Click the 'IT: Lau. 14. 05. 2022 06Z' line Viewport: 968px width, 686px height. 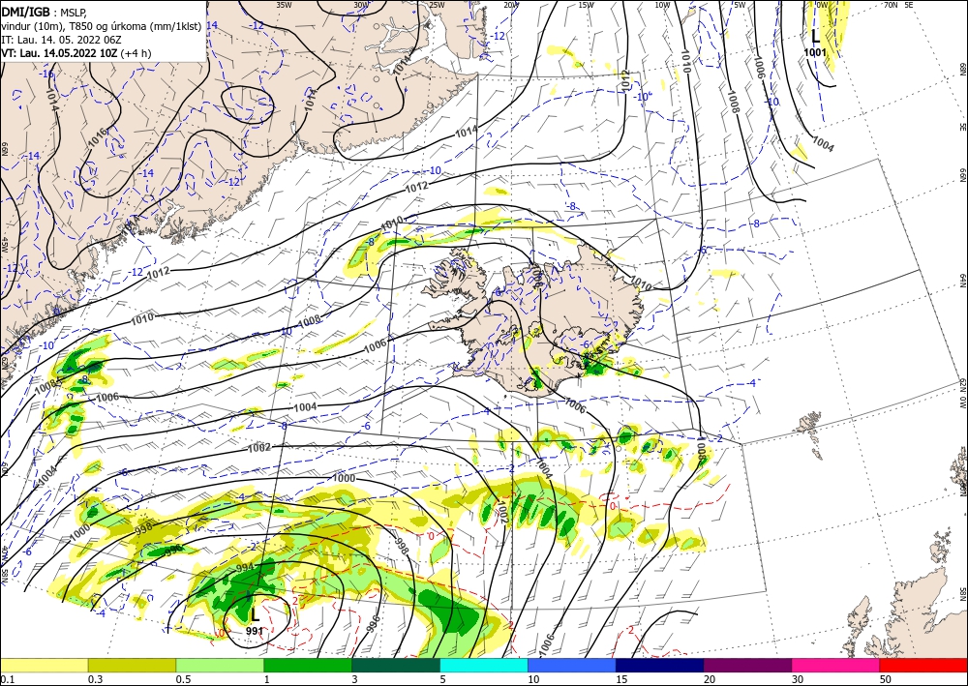pyautogui.click(x=61, y=39)
